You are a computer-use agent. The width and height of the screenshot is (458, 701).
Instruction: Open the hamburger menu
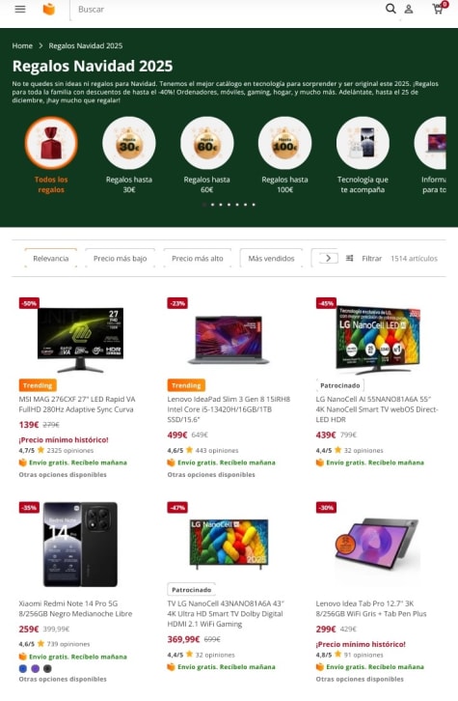pos(20,9)
